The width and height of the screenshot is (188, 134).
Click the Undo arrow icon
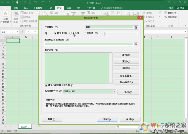pyautogui.click(x=36, y=2)
